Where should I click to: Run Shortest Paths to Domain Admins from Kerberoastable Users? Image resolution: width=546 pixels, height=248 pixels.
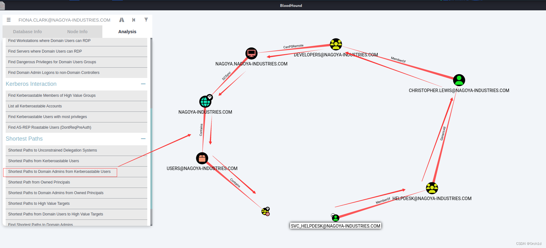click(x=76, y=172)
